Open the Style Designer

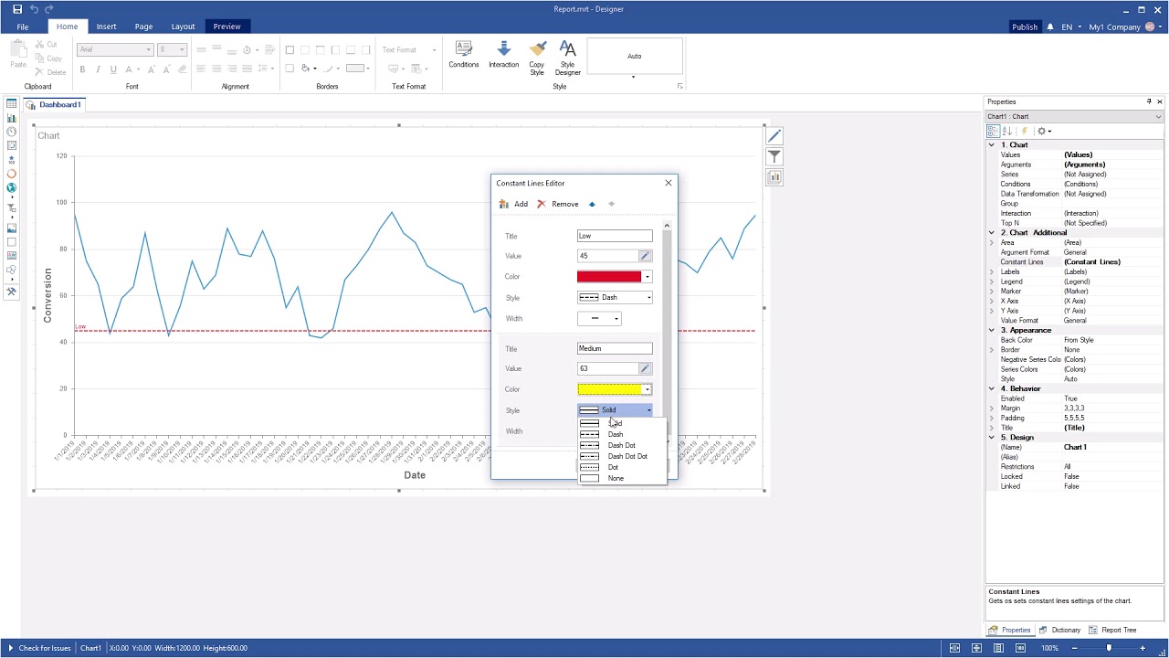pyautogui.click(x=567, y=58)
